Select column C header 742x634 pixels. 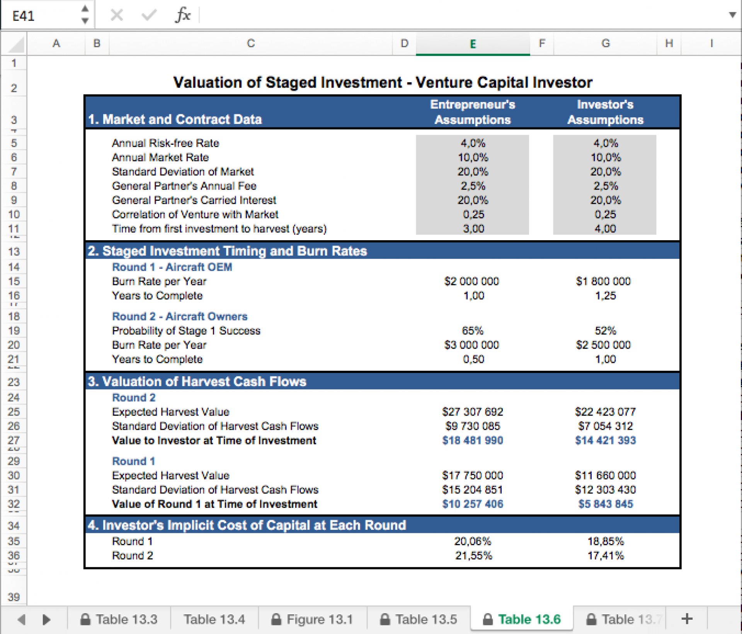(x=251, y=43)
